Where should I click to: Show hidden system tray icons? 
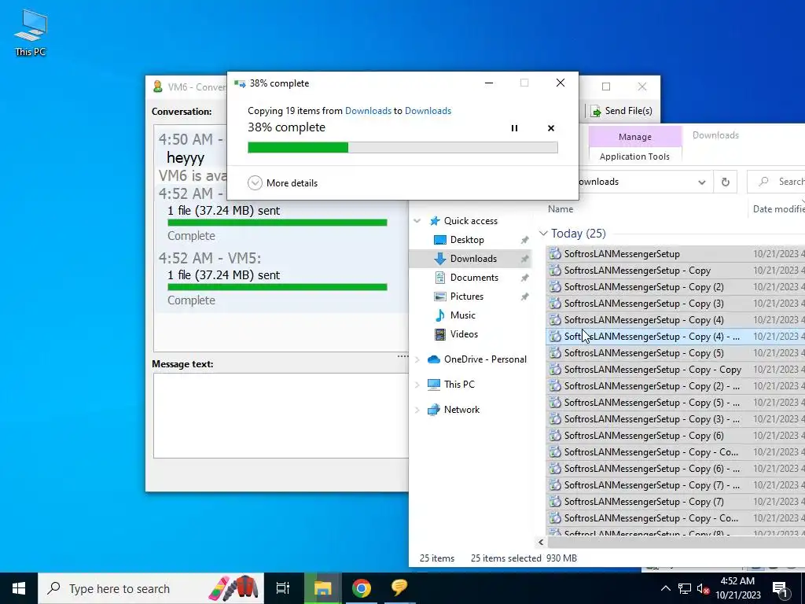click(665, 588)
